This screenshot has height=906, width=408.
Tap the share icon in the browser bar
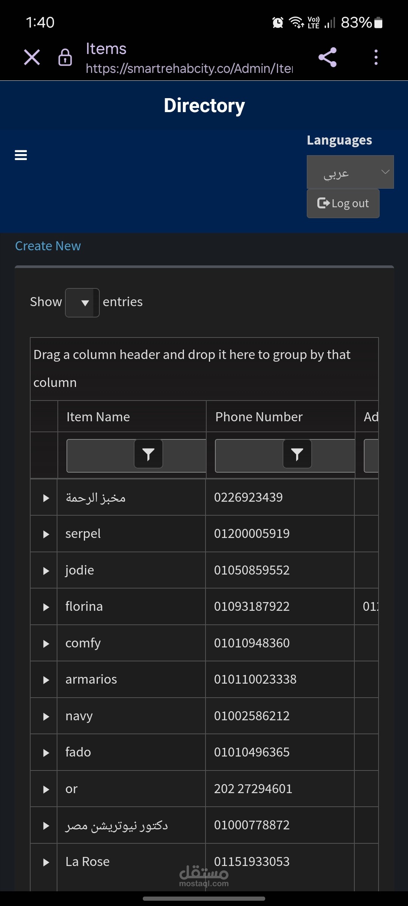pos(327,57)
